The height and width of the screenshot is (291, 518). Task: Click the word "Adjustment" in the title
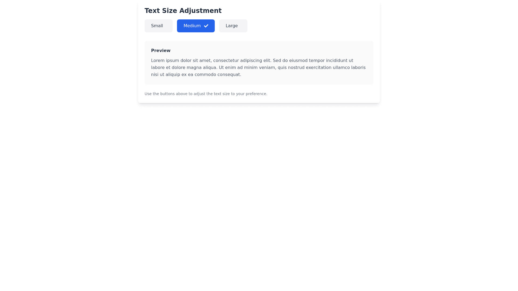(x=200, y=11)
